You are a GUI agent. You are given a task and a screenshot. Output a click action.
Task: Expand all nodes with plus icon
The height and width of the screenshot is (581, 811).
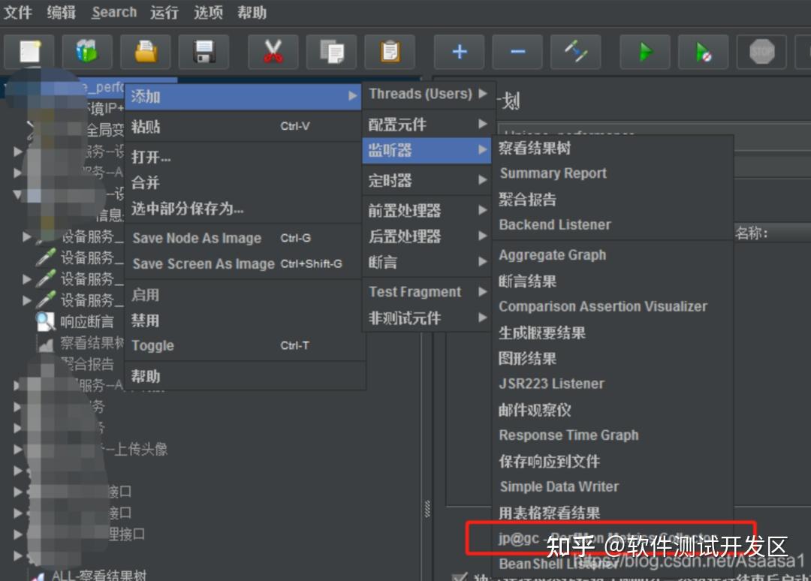coord(460,52)
